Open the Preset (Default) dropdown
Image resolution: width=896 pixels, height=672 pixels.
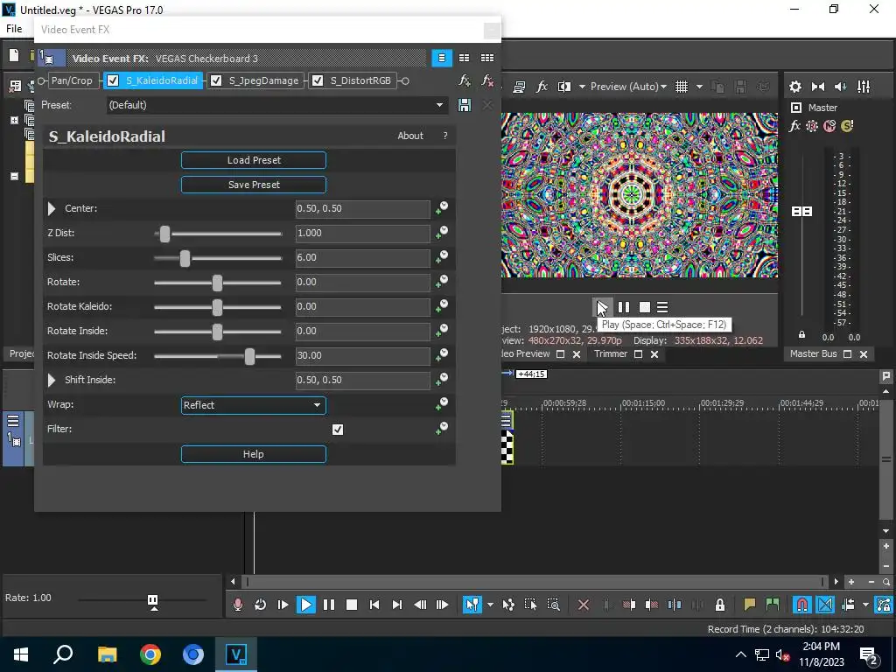tap(276, 105)
